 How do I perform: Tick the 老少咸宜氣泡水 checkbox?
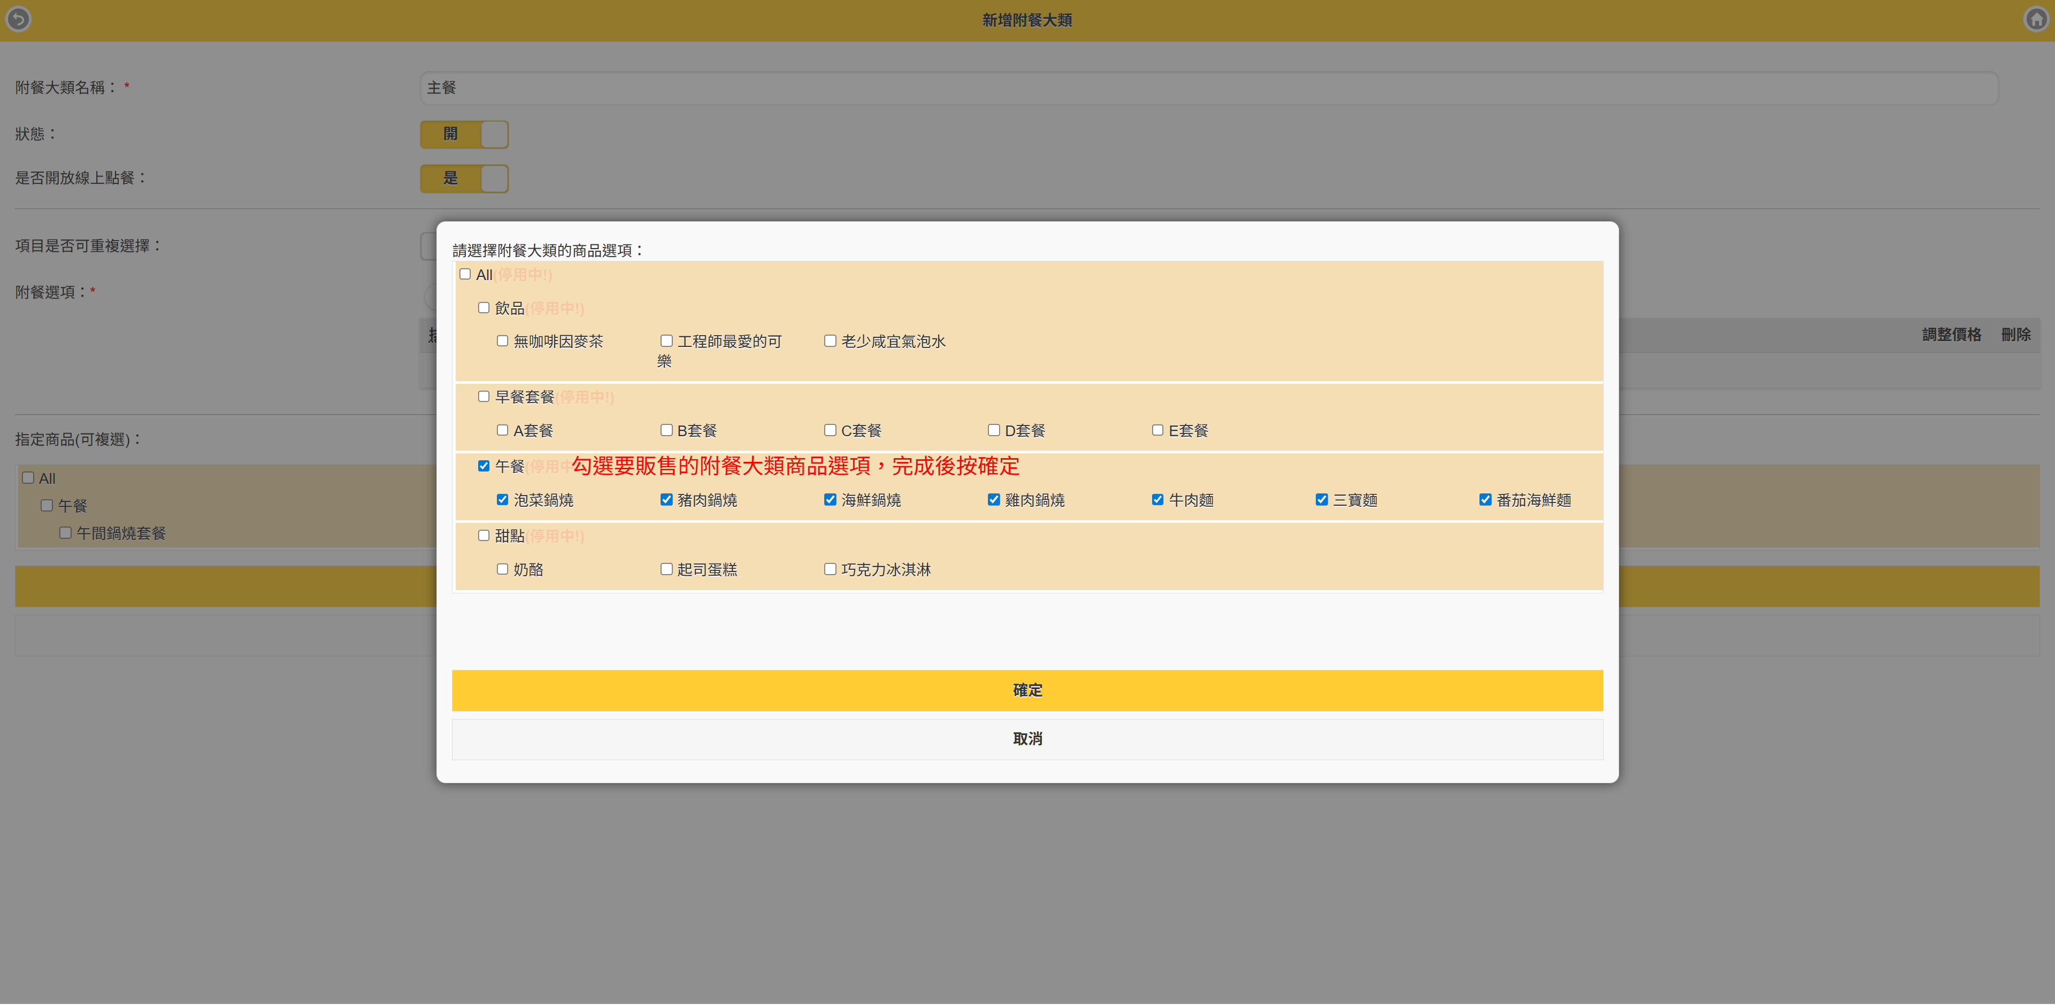pos(830,341)
